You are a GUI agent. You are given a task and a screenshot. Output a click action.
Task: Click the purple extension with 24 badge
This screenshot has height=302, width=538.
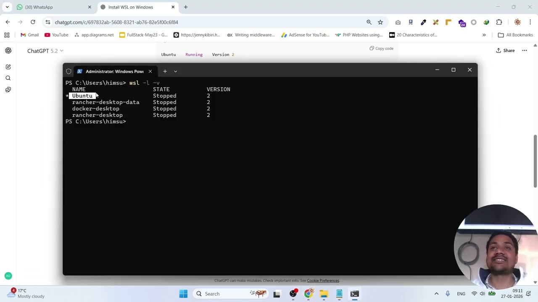(462, 23)
